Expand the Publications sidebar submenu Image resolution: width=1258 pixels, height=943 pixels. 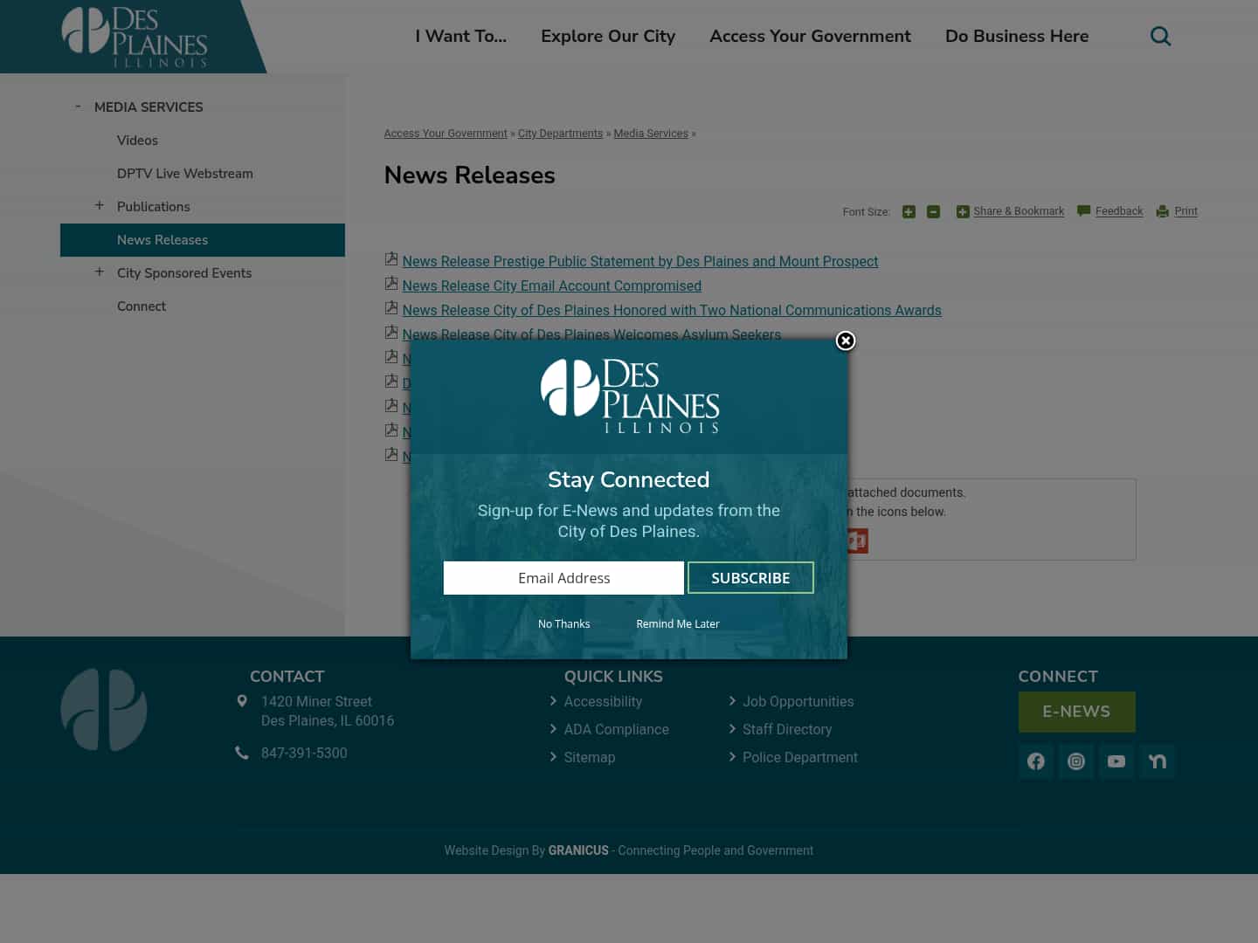99,206
